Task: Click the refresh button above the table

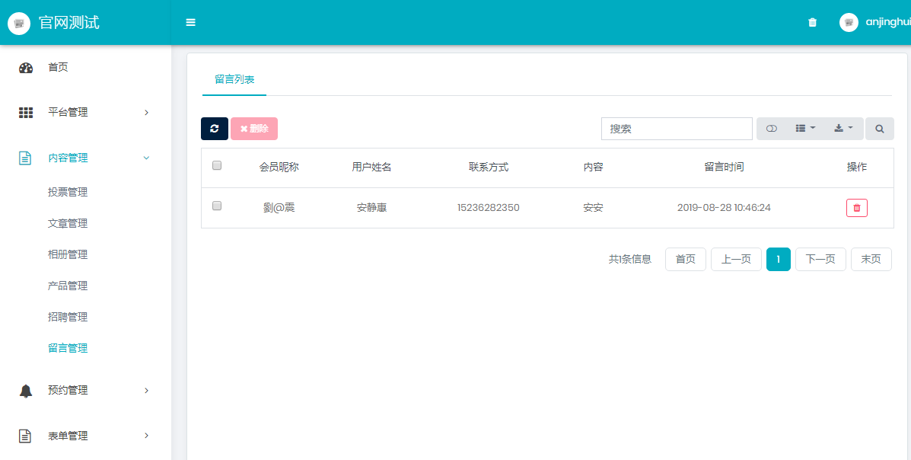Action: 215,129
